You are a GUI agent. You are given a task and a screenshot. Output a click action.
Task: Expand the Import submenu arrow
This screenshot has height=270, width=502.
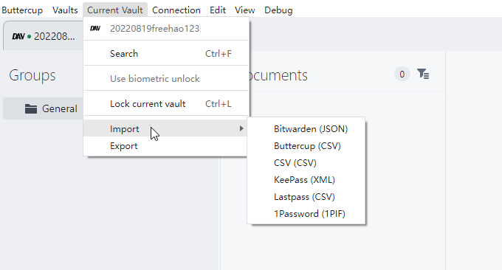(x=241, y=128)
